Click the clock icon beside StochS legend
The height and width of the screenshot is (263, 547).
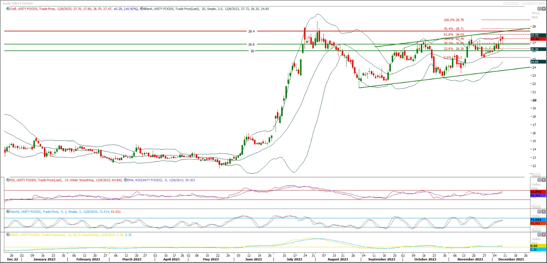pyautogui.click(x=8, y=212)
